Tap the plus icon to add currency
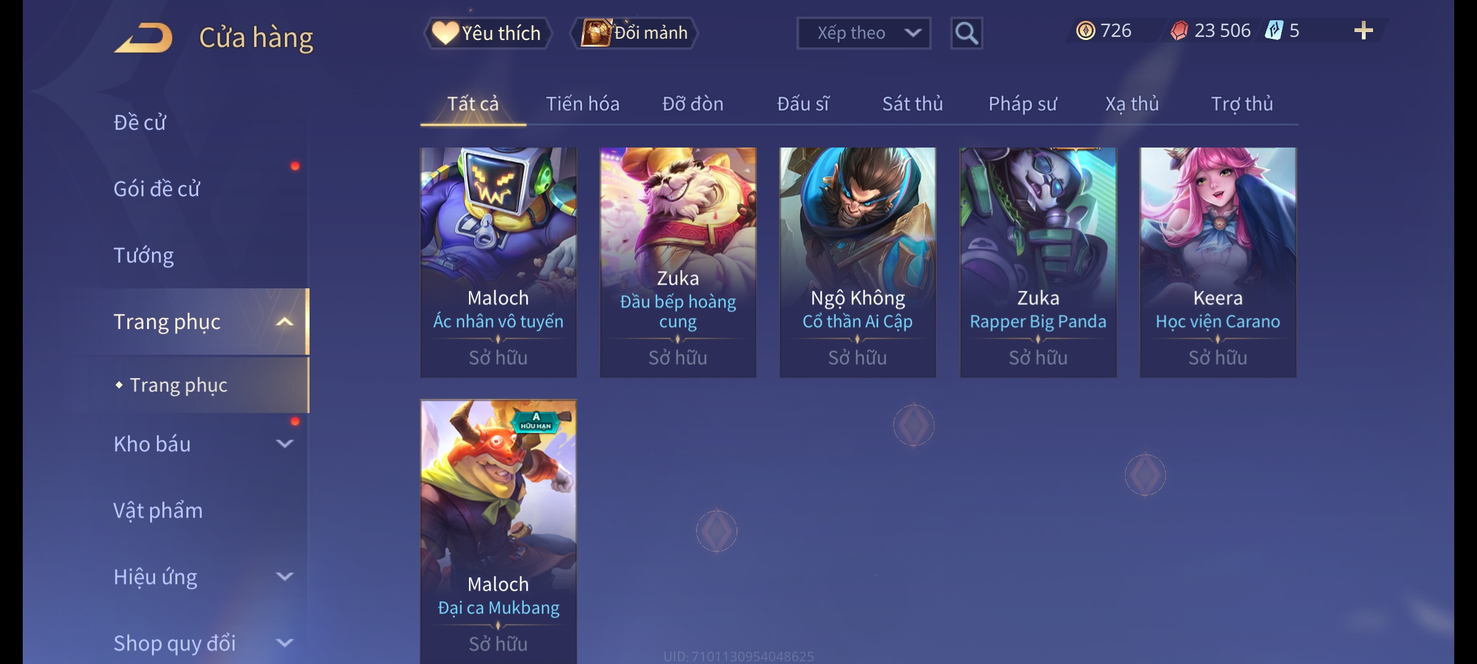This screenshot has width=1477, height=664. tap(1364, 31)
